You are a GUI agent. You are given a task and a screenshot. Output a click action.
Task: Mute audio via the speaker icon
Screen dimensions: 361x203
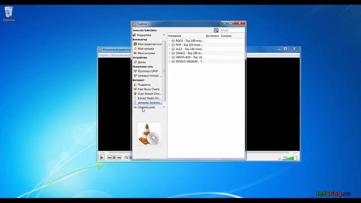(280, 158)
